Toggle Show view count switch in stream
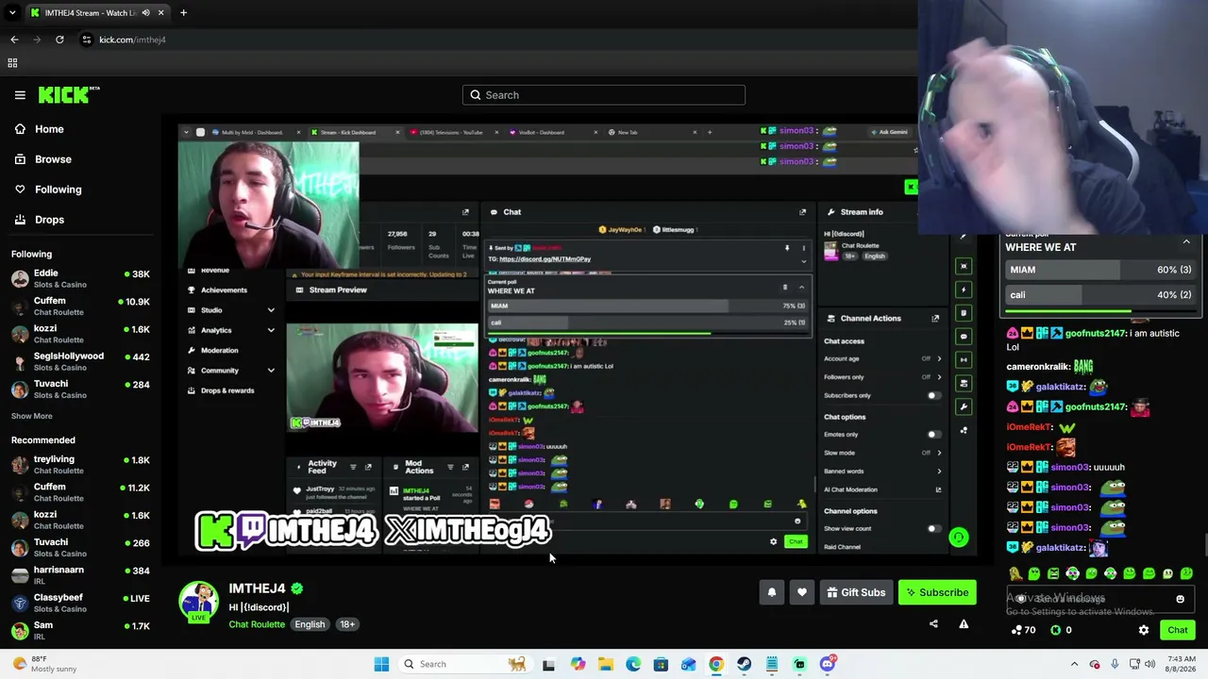 933,529
